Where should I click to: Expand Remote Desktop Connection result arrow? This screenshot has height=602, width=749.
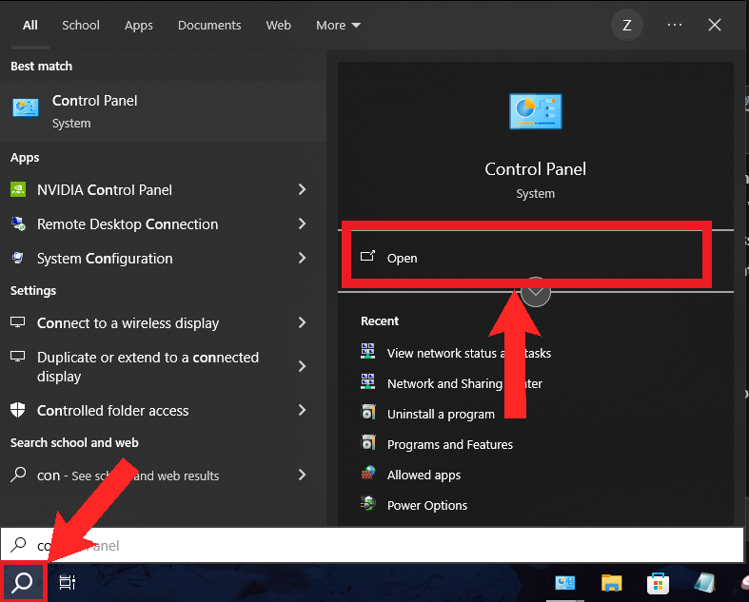click(x=302, y=224)
